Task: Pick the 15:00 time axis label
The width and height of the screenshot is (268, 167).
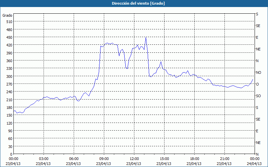Action: pos(164,159)
